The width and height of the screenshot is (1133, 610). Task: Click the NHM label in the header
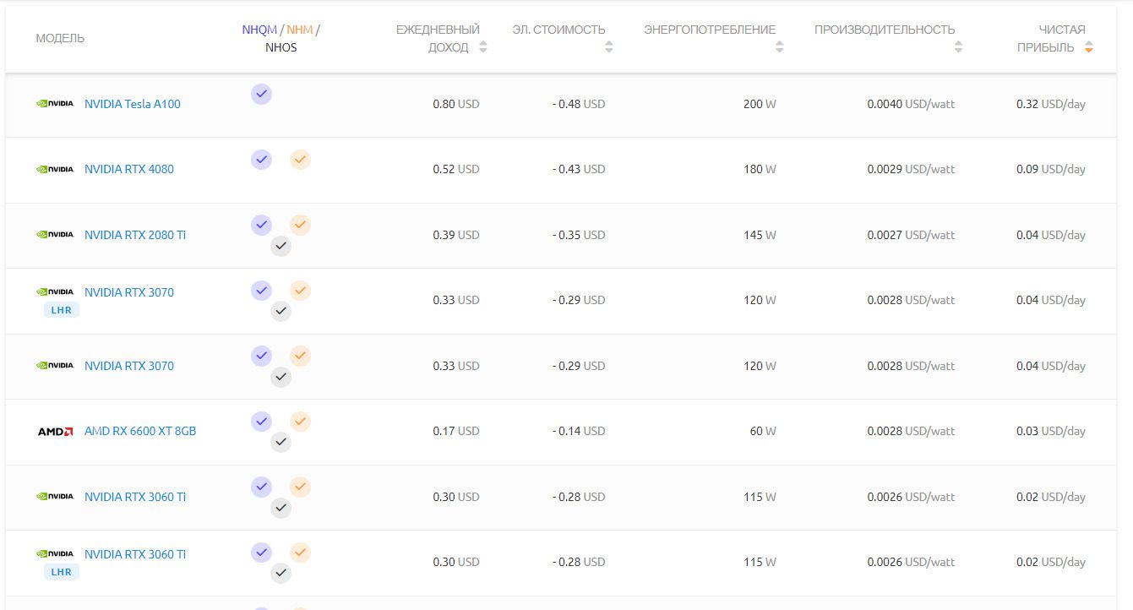tap(300, 30)
